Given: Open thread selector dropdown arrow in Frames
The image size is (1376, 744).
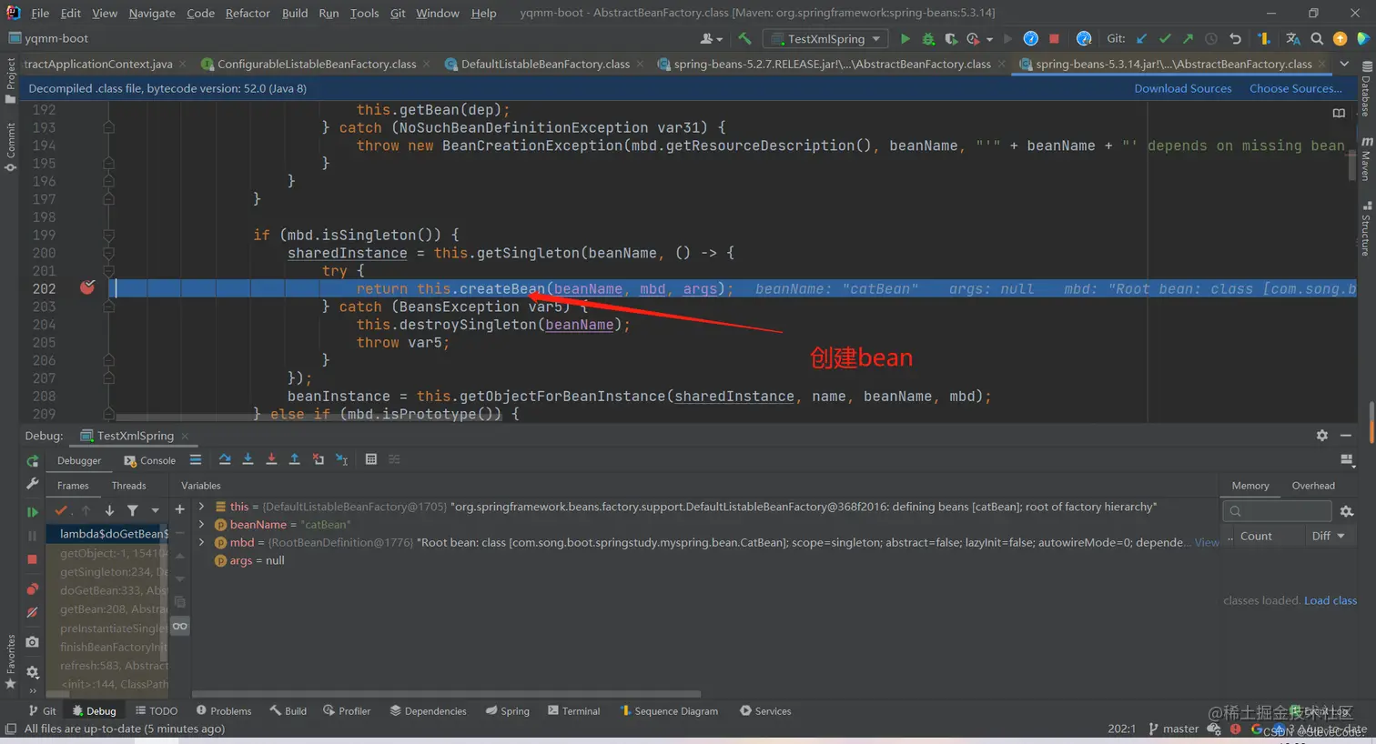Looking at the screenshot, I should pos(156,511).
